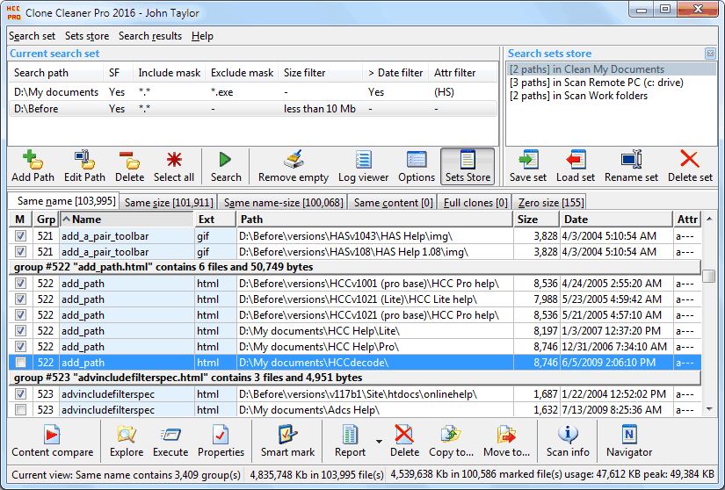Open the Sets store menu
The width and height of the screenshot is (725, 490).
coord(87,36)
